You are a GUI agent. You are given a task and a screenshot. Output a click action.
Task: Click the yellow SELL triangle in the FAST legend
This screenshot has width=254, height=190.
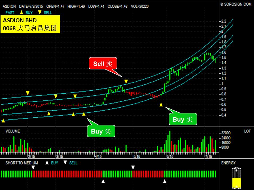40,12
